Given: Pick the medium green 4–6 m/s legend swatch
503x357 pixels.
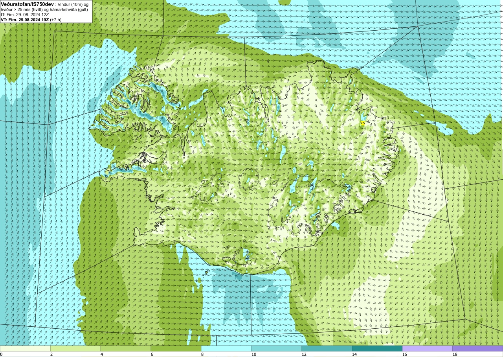Looking at the screenshot, I should point(126,348).
